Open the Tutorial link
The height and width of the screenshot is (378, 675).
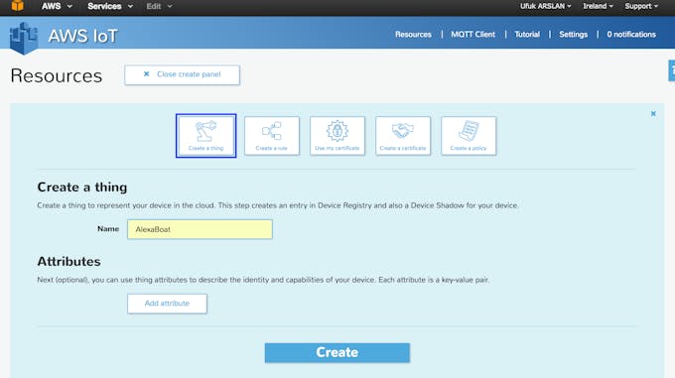[x=527, y=35]
